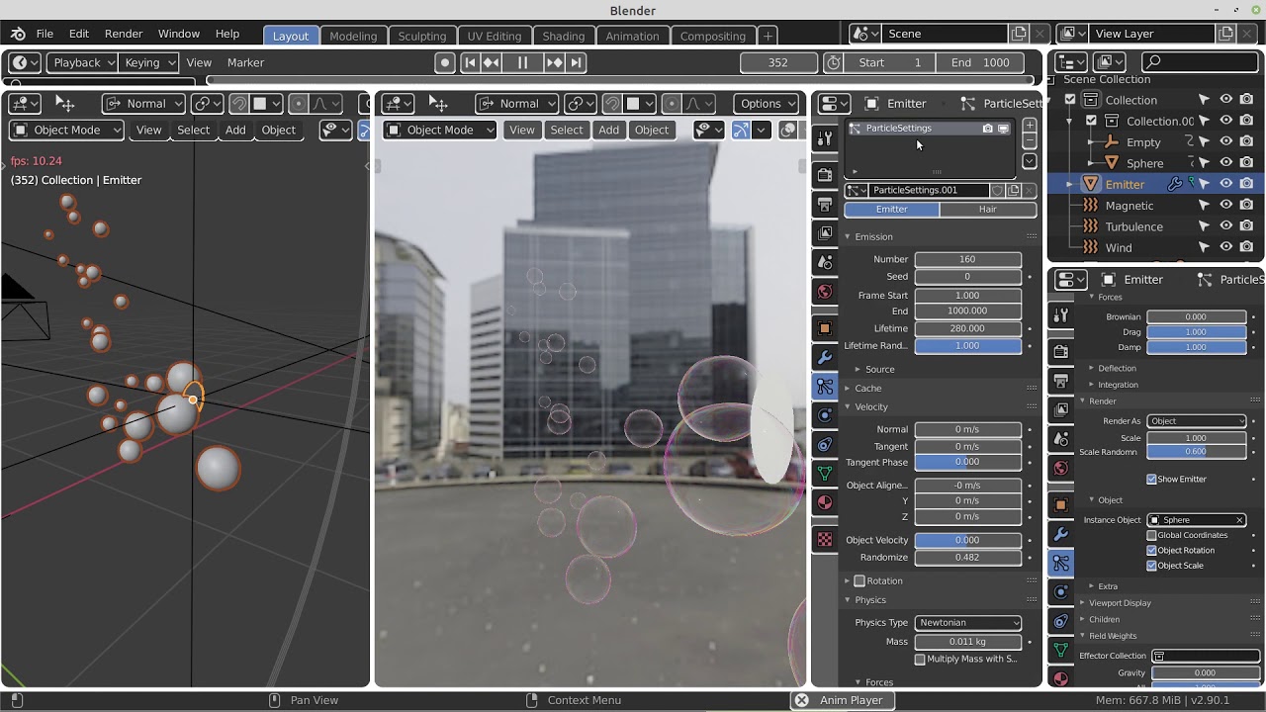Open the Texture properties tab

click(x=825, y=540)
